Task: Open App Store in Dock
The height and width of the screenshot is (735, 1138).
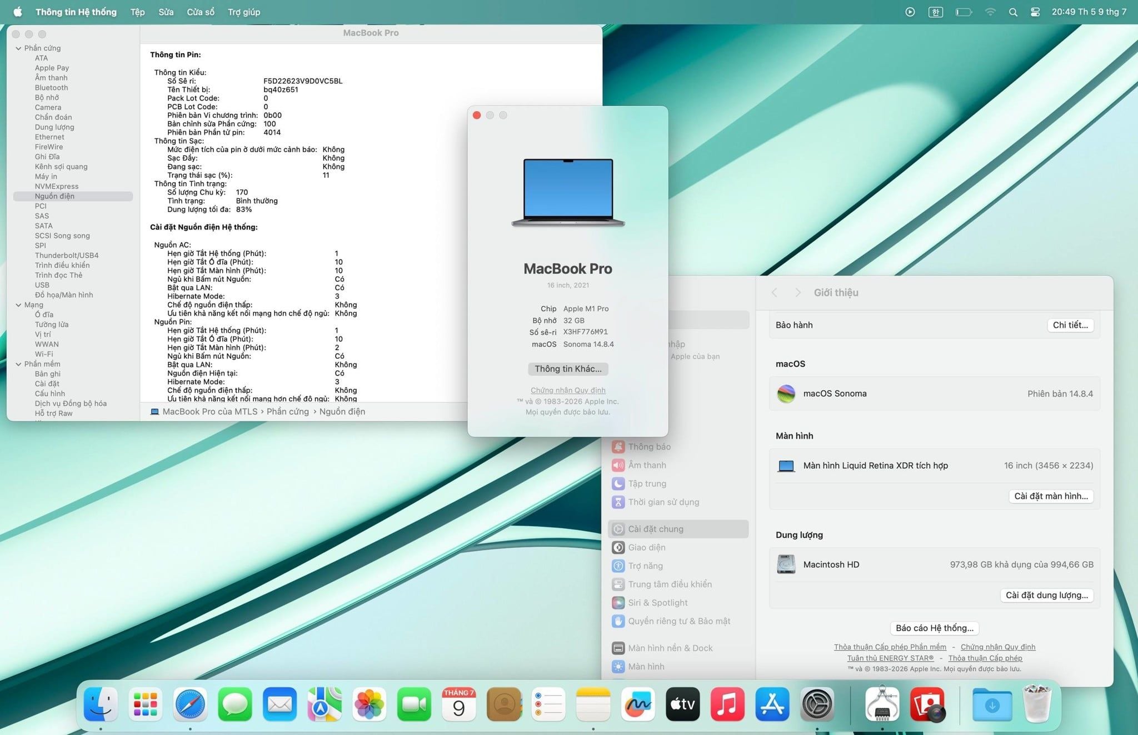Action: (x=772, y=704)
